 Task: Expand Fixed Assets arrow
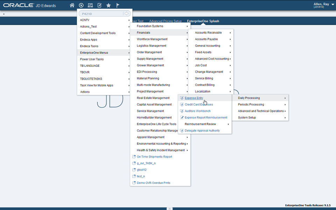[230, 52]
